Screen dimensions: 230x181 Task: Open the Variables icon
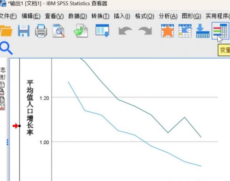[220, 31]
